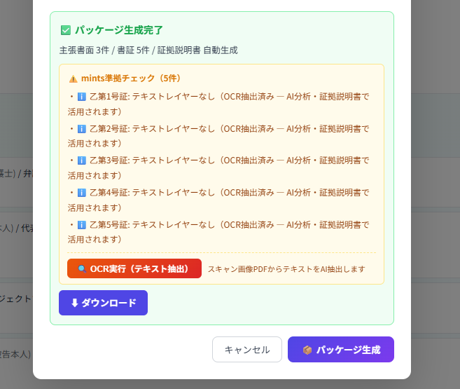Click the info icon for 乙第3号証
The width and height of the screenshot is (460, 389).
tap(81, 161)
